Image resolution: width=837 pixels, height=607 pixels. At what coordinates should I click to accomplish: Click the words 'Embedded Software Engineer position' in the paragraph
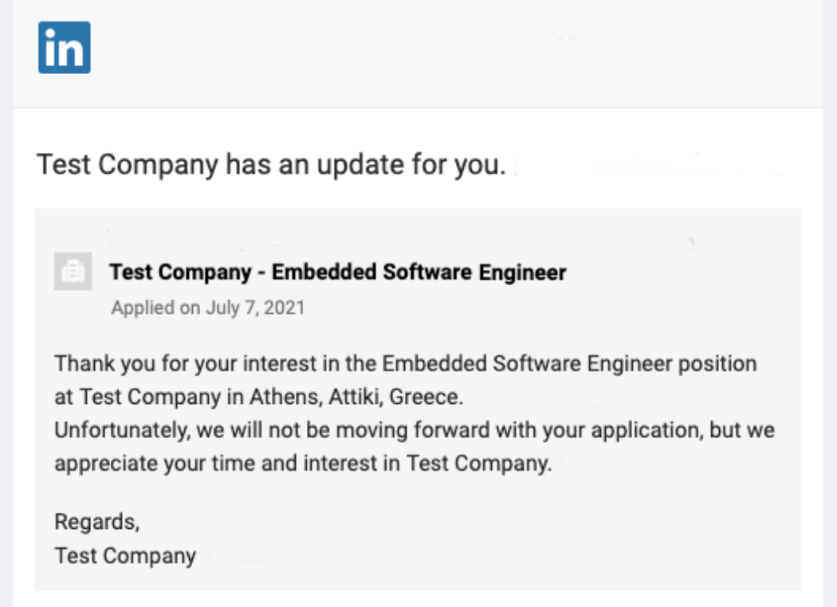(x=570, y=364)
